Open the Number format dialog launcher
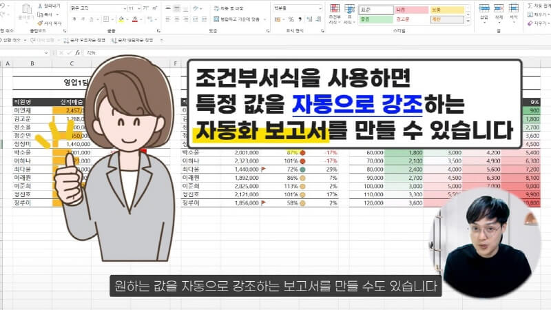551x310 pixels. (x=322, y=31)
